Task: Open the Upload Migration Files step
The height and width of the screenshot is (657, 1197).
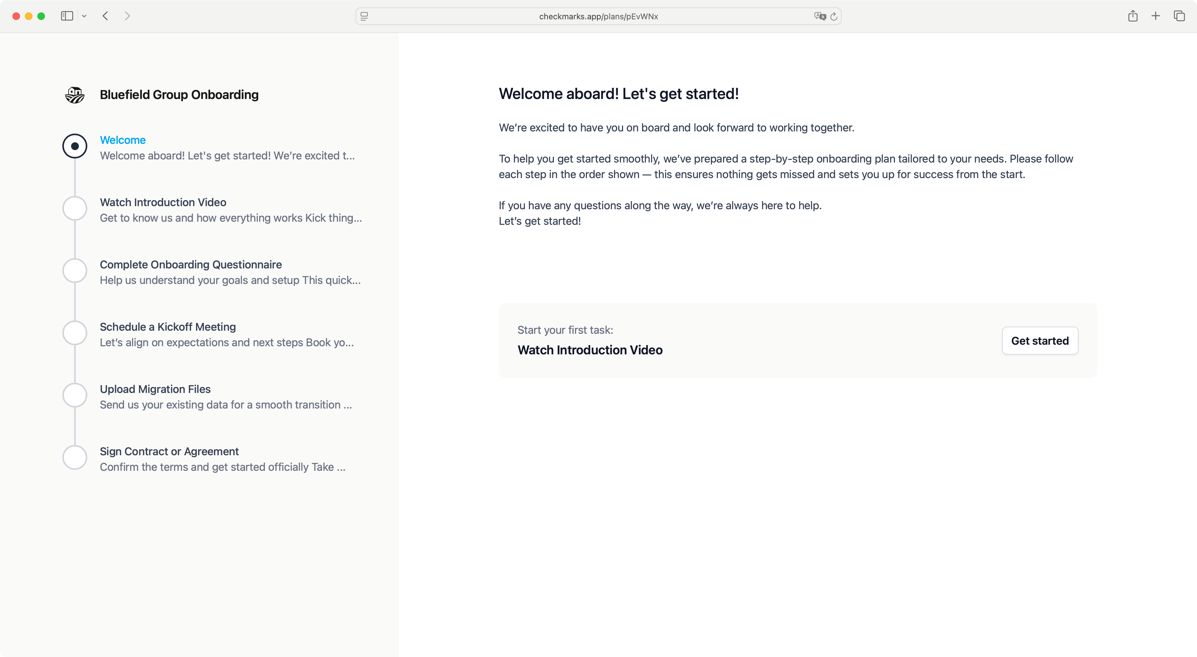Action: tap(155, 389)
